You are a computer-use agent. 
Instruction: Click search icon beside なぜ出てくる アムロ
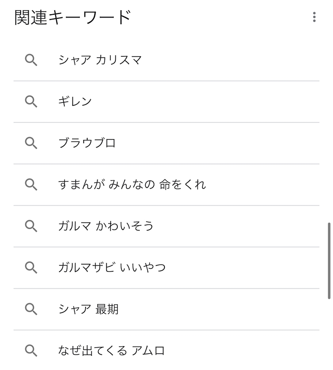click(31, 350)
